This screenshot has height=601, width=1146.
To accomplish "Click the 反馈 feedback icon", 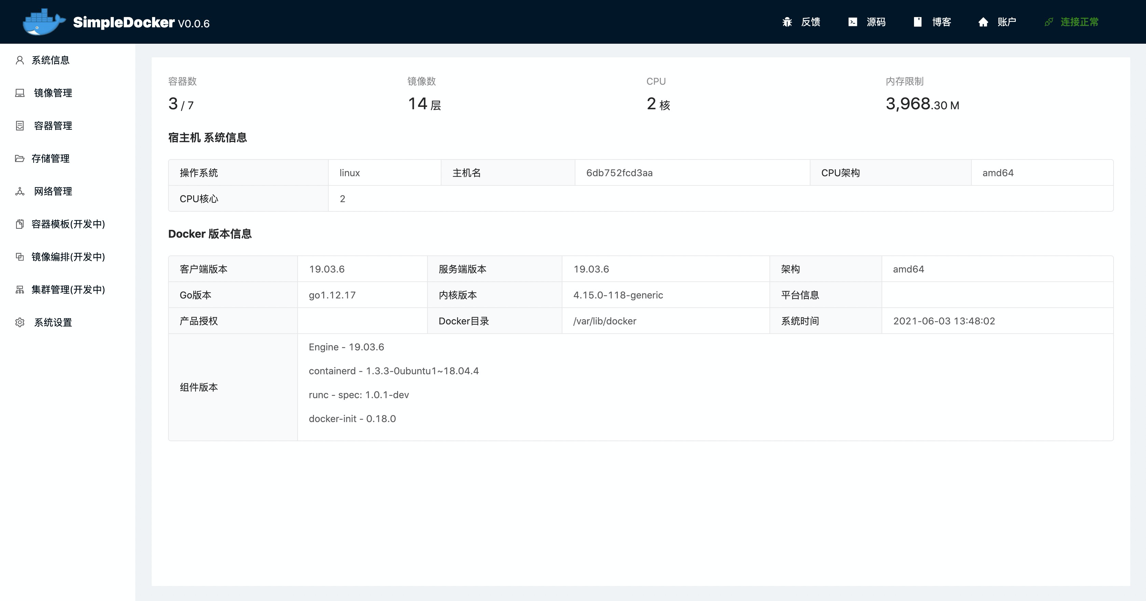I will 787,22.
